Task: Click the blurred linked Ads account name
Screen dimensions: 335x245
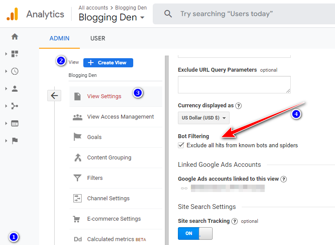Action: pos(228,189)
